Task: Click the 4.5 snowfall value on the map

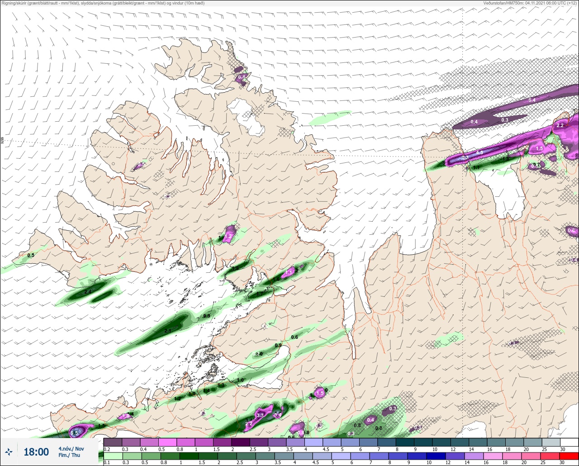Action: (x=479, y=152)
